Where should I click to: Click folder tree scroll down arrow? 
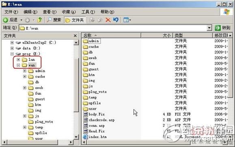point(76,137)
